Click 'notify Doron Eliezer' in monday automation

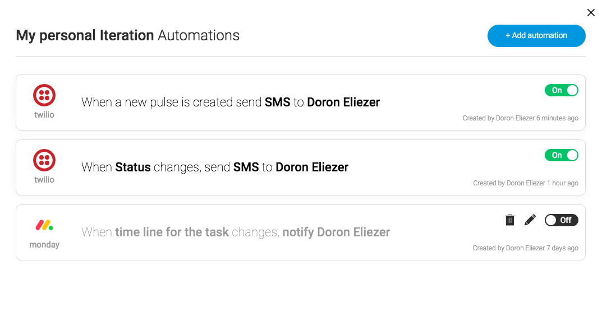coord(336,232)
